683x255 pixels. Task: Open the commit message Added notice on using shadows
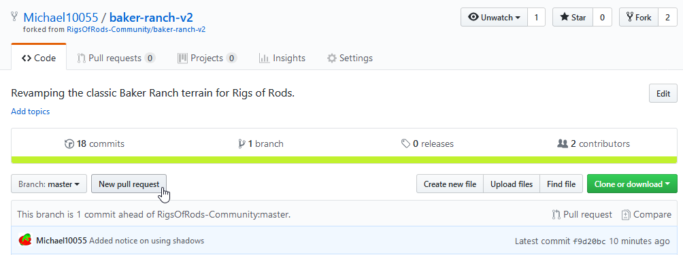pos(147,241)
